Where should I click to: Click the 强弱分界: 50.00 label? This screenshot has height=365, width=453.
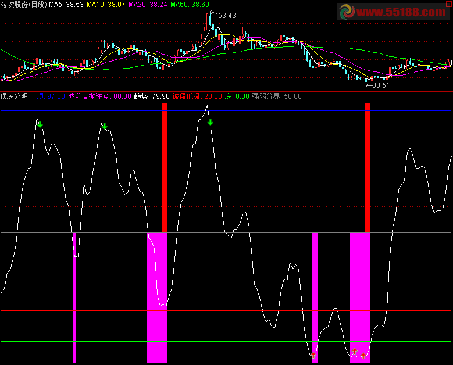(277, 96)
